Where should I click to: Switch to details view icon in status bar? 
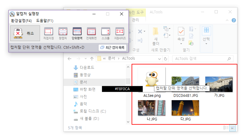[x=226, y=128]
